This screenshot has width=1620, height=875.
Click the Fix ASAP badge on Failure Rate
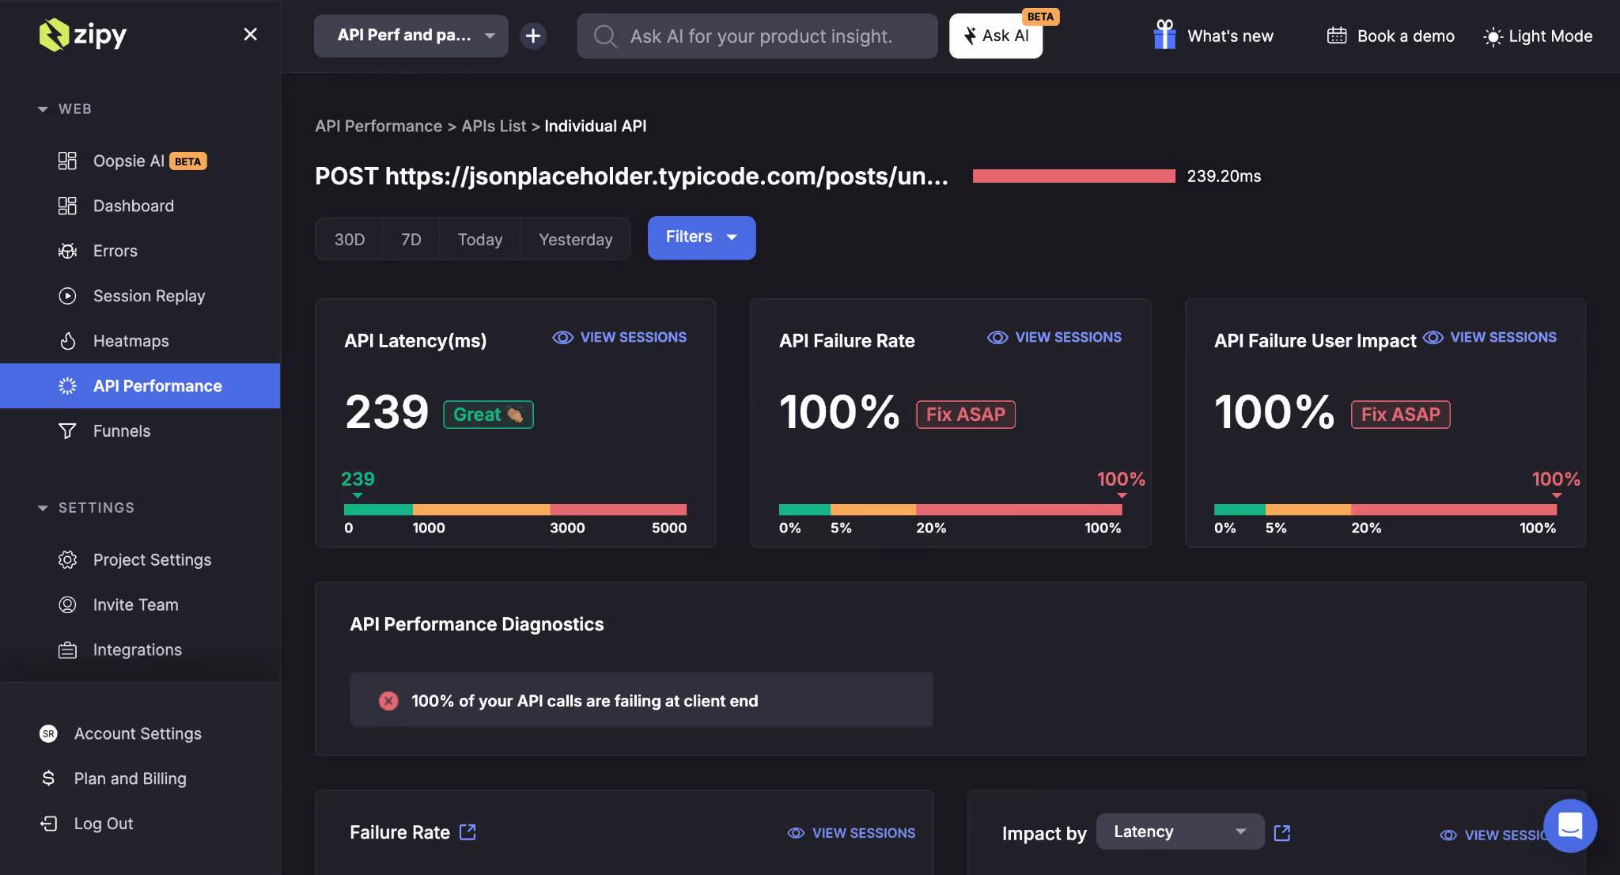click(x=965, y=414)
